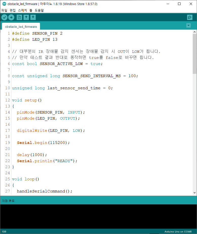Open the 도움말 menu

pyautogui.click(x=39, y=10)
